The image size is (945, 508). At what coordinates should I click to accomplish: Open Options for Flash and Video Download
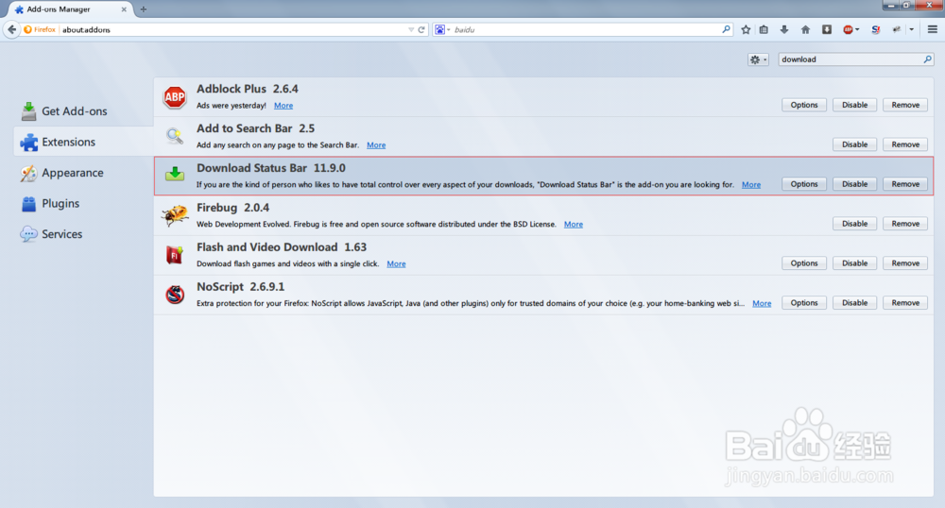point(804,263)
